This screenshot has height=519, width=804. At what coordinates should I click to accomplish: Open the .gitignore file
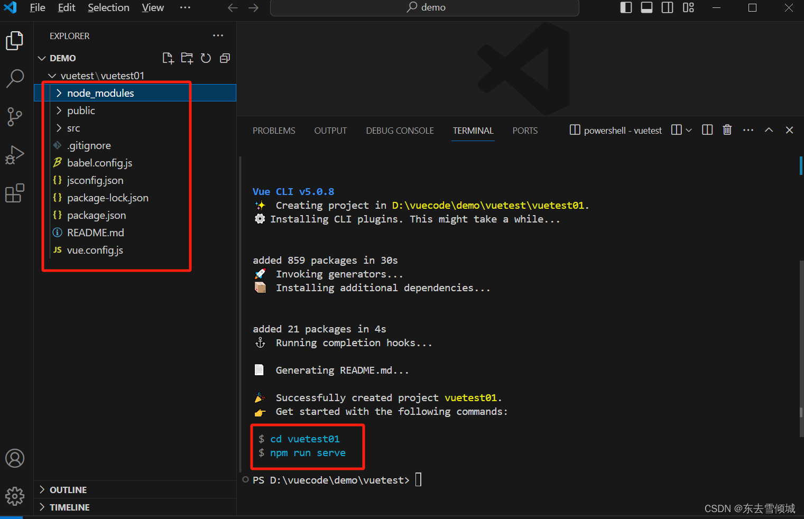coord(135,145)
